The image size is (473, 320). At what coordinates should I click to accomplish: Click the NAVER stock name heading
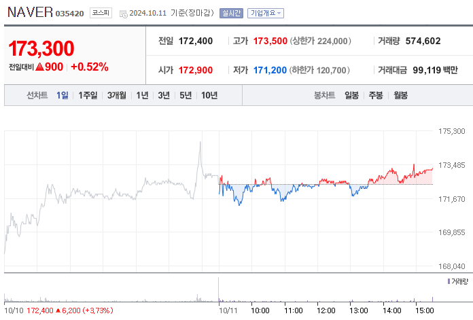point(30,12)
